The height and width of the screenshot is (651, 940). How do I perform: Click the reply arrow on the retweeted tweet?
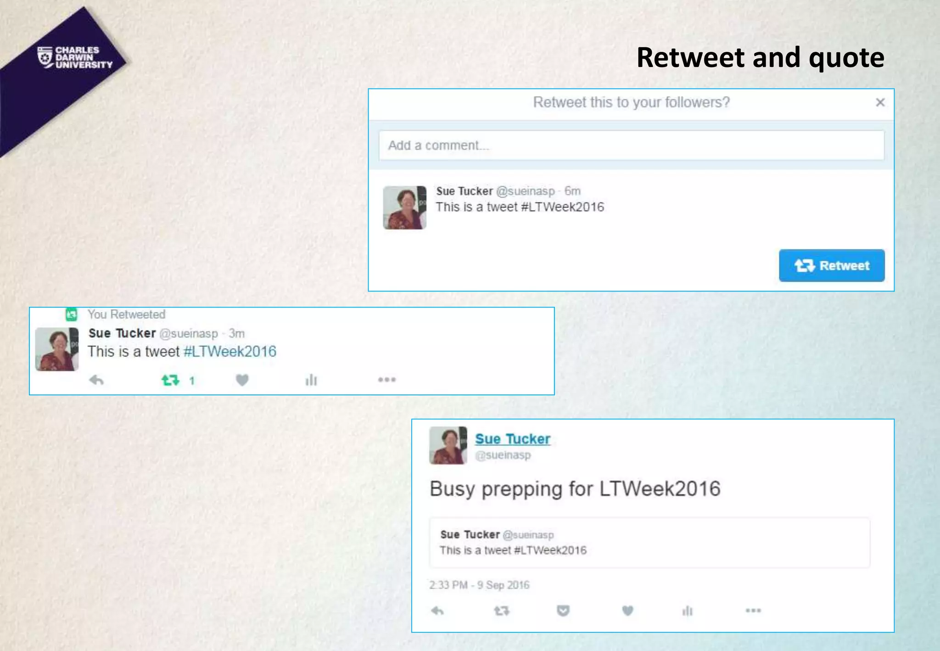tap(96, 380)
